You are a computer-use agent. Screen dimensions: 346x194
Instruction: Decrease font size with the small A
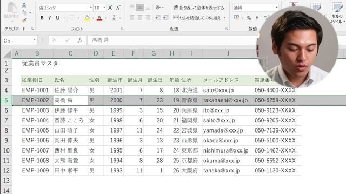(118, 8)
